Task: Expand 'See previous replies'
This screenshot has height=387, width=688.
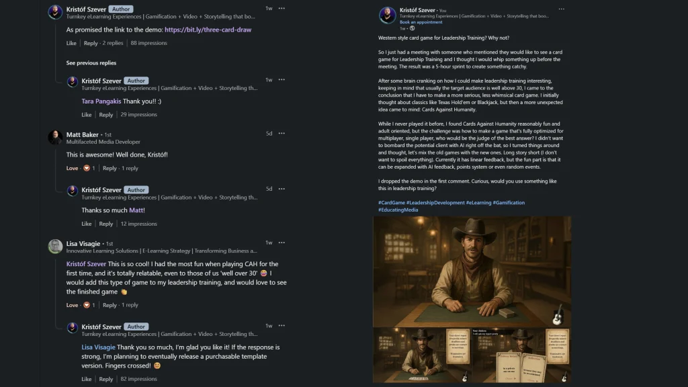Action: (x=91, y=63)
